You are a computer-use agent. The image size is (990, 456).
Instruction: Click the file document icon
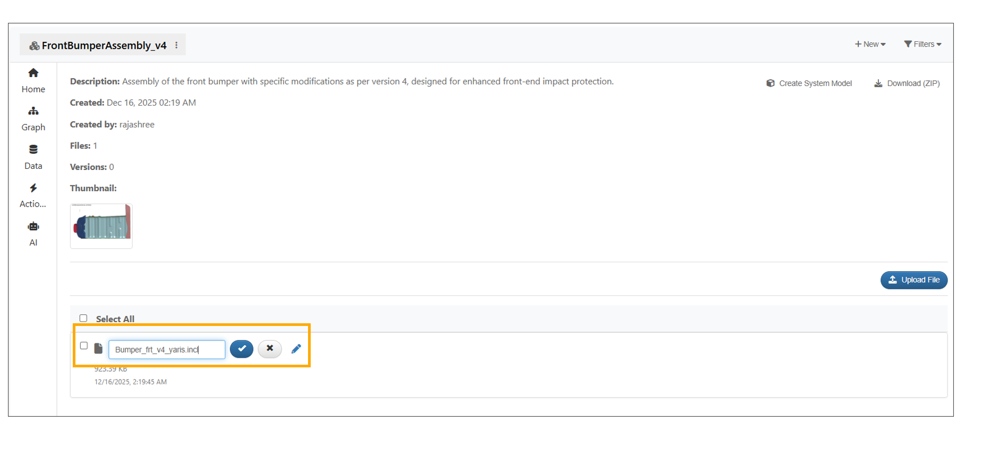pos(98,348)
